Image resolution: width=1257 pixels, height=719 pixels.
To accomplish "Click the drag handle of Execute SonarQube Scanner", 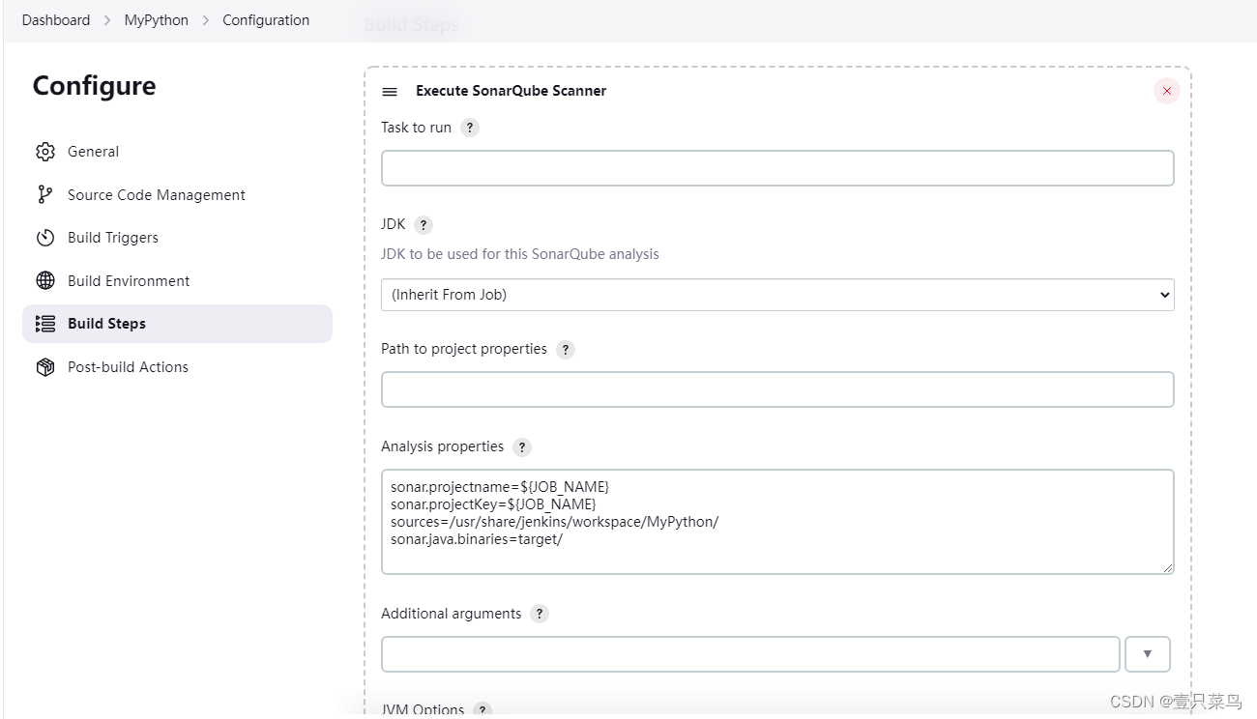I will point(390,92).
